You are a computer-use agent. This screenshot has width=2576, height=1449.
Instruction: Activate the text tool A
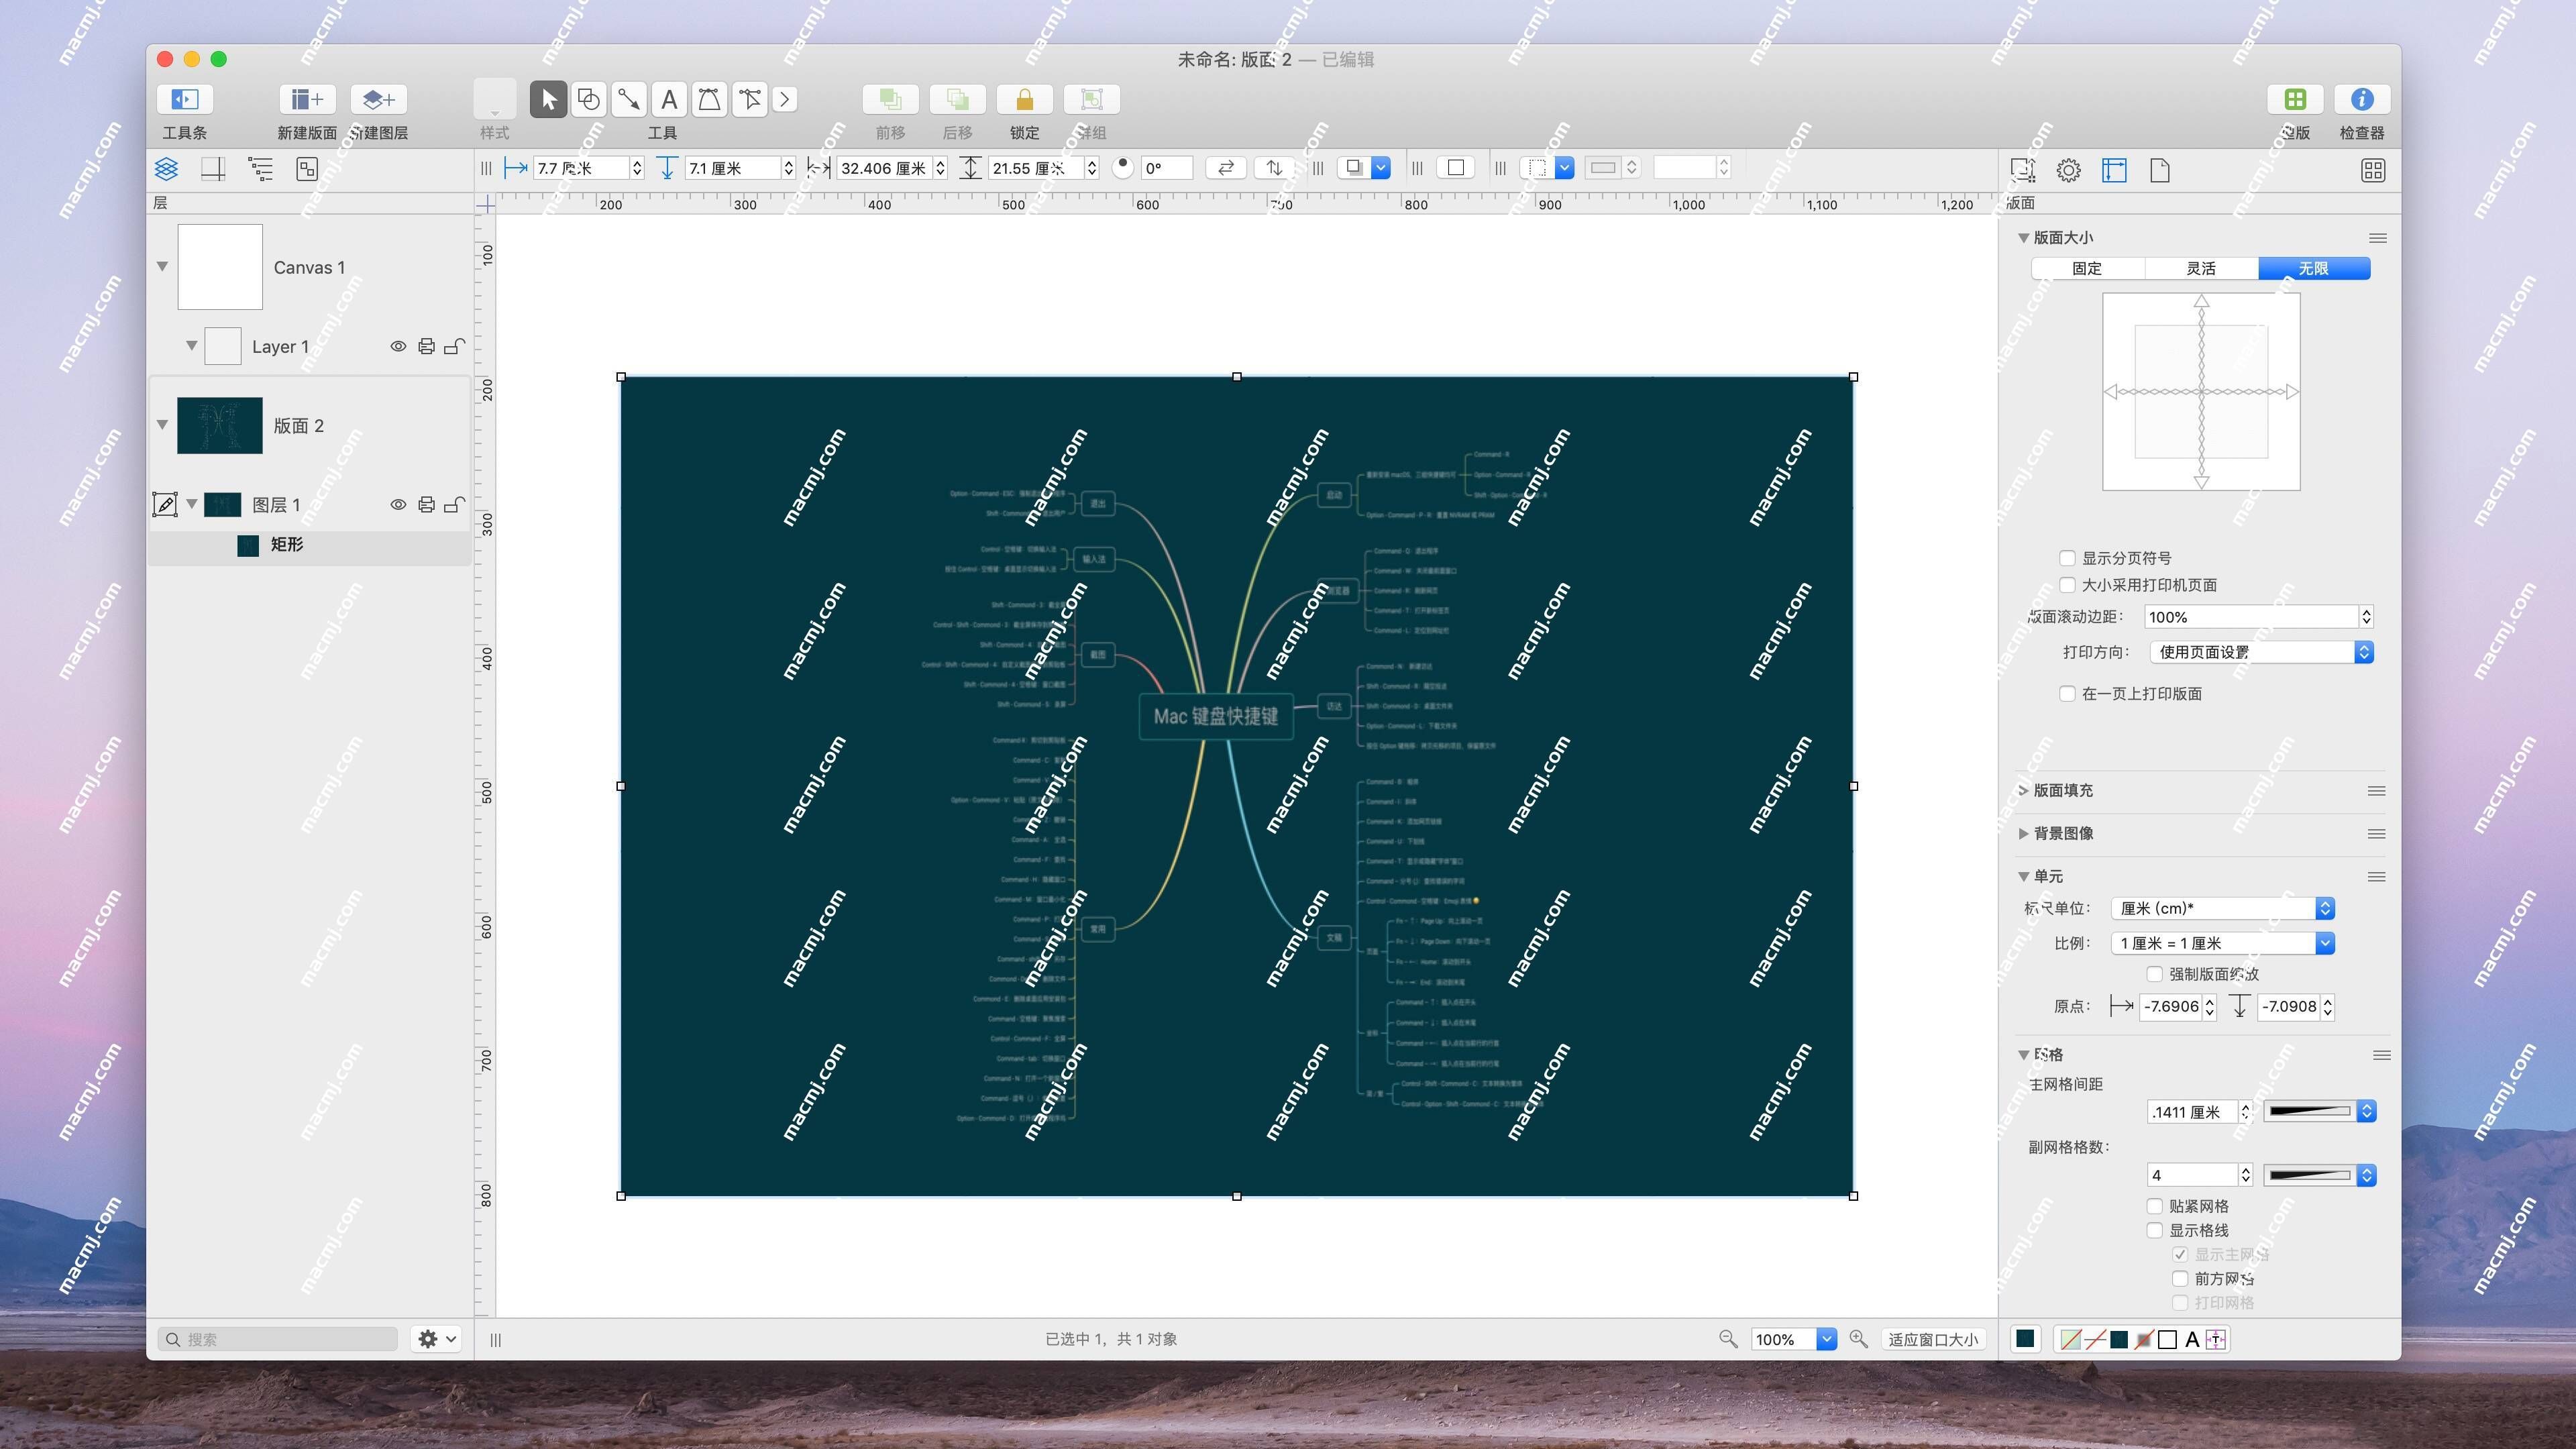(669, 99)
